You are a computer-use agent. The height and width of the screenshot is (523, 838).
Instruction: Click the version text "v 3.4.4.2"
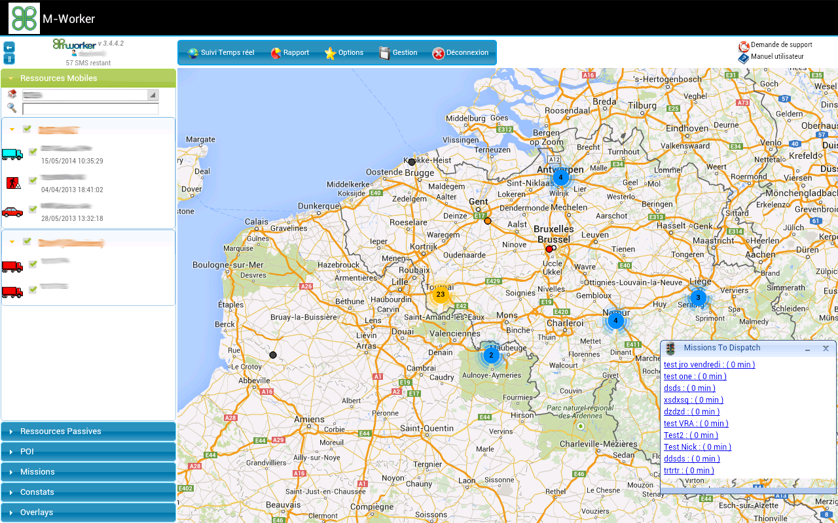coord(111,43)
